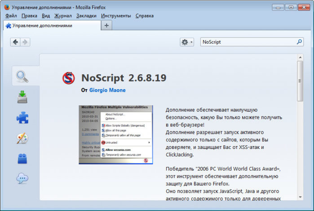Screen dimensions: 314x211
Task: Open the add-on search category in sidebar
Action: (22, 77)
